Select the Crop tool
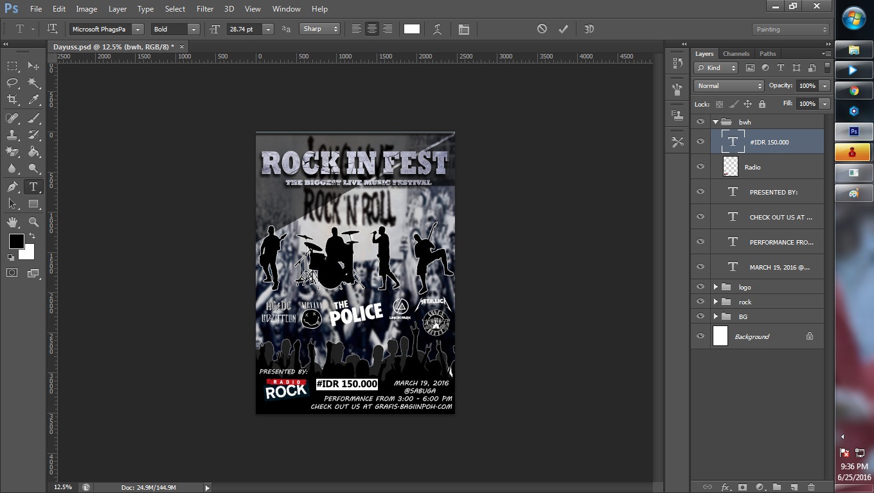 [x=11, y=99]
